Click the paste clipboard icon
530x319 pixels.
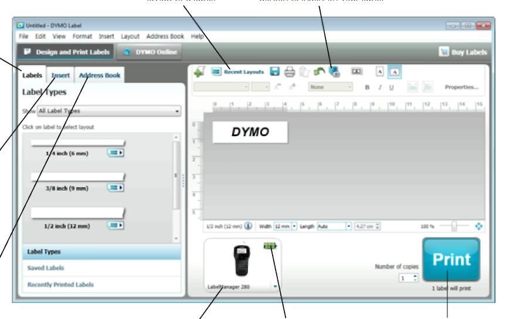pos(304,72)
